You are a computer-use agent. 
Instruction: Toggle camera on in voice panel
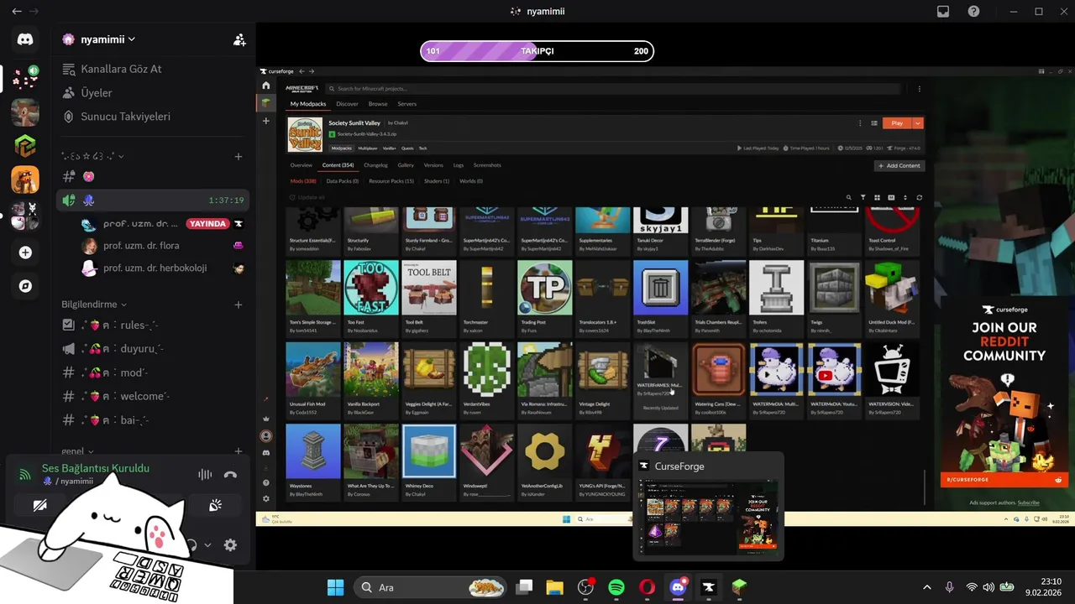40,506
